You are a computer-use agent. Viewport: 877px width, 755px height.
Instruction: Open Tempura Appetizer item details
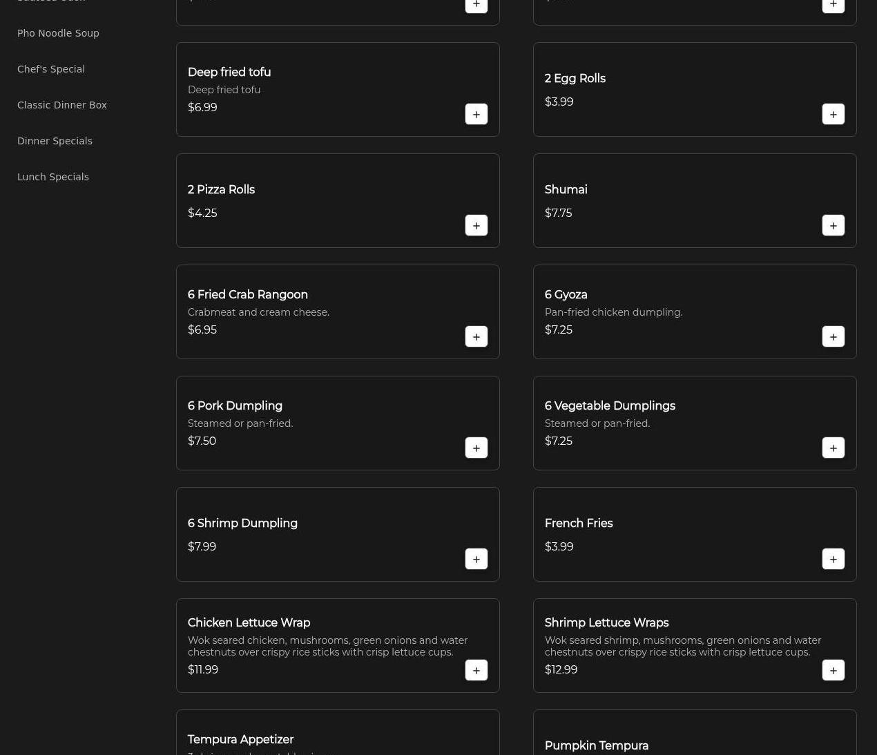point(240,739)
